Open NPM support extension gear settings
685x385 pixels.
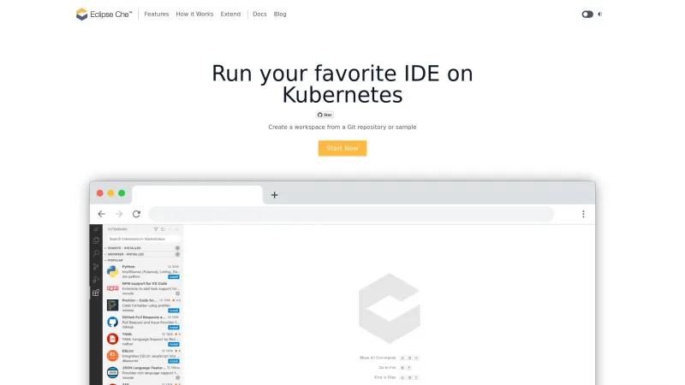pyautogui.click(x=177, y=293)
